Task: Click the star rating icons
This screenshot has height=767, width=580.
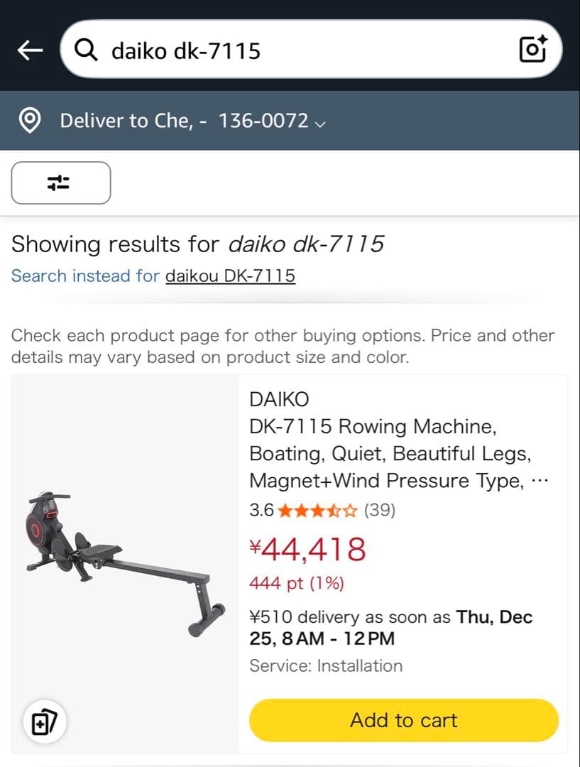Action: click(317, 511)
